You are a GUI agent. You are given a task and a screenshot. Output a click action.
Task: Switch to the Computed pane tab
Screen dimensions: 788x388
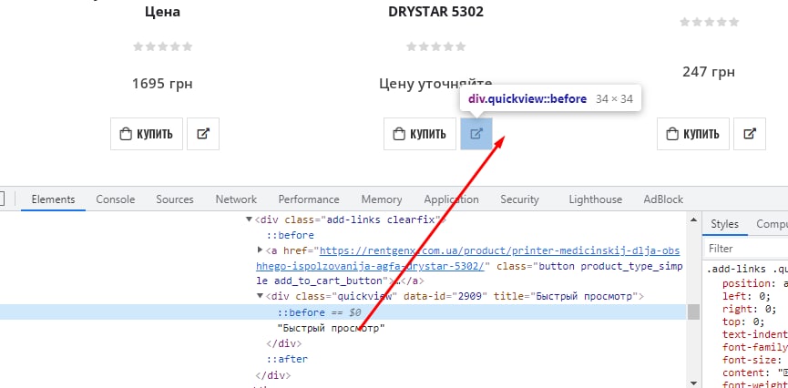[772, 224]
